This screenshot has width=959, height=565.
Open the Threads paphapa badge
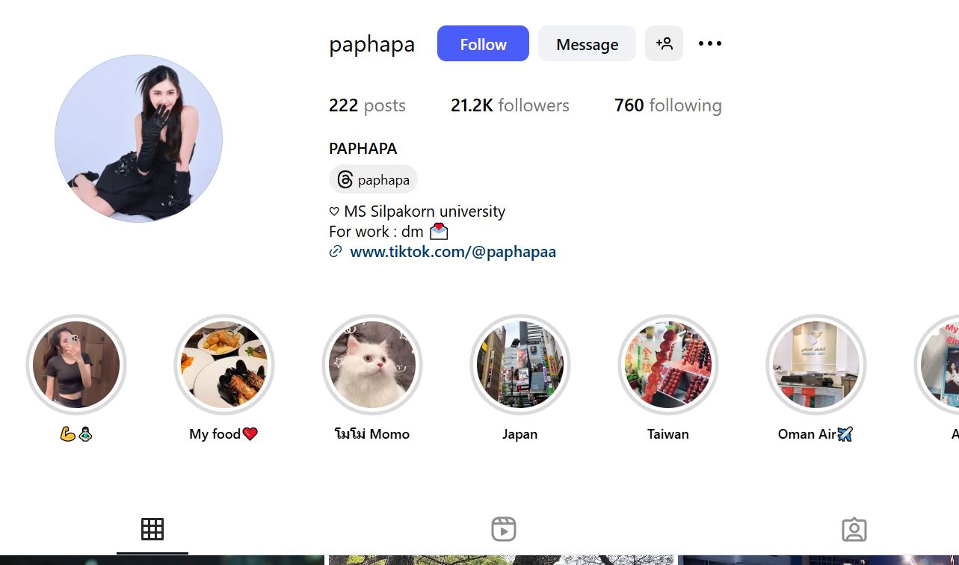373,179
